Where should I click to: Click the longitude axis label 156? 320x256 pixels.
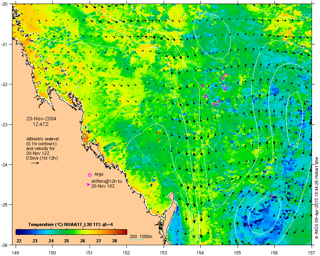(274, 253)
